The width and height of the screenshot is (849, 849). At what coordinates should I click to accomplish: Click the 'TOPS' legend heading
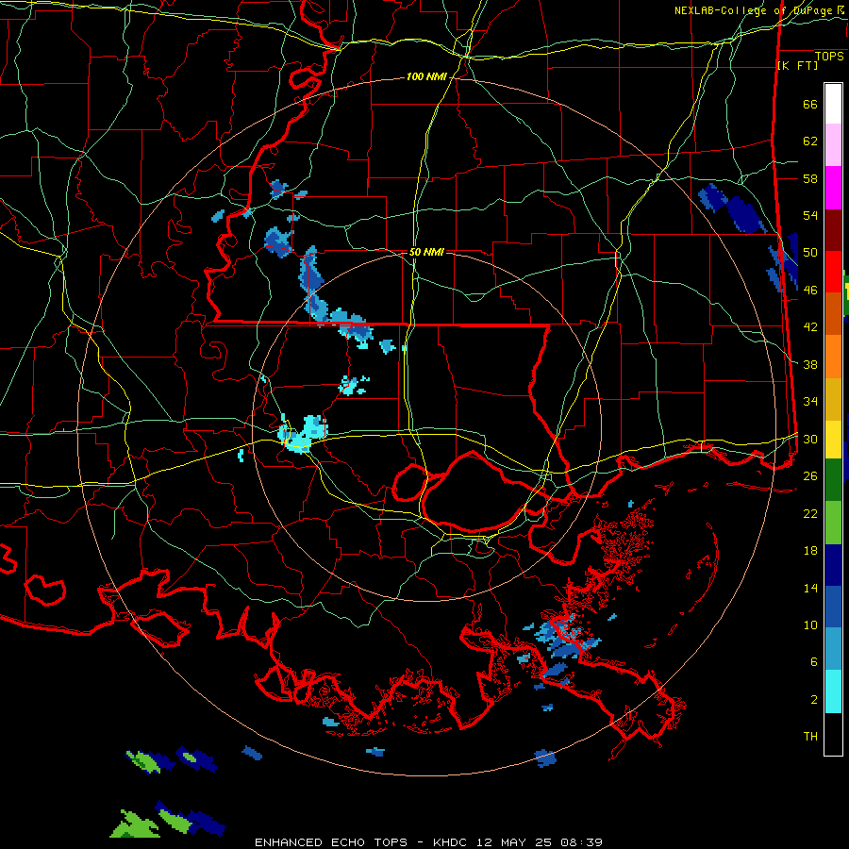click(829, 57)
